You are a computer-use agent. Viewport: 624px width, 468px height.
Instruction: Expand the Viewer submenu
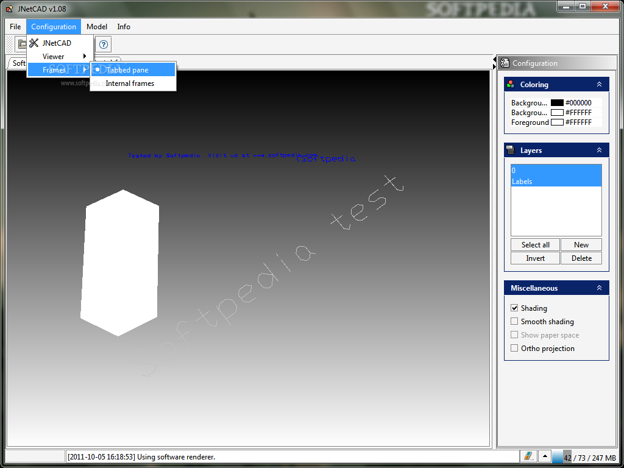pos(60,57)
